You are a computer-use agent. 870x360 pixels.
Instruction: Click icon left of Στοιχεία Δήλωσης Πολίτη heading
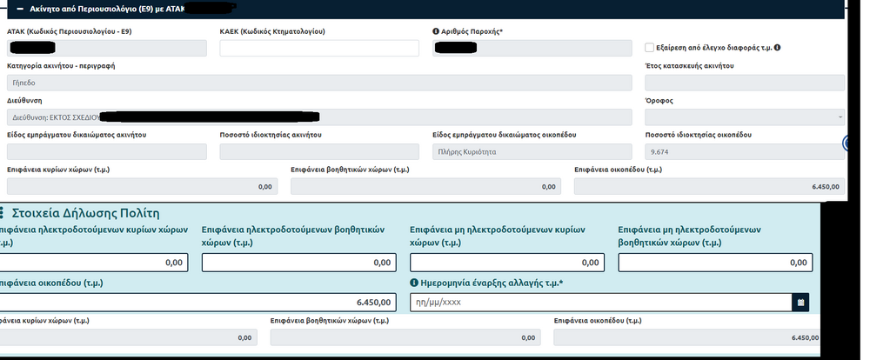pyautogui.click(x=3, y=212)
